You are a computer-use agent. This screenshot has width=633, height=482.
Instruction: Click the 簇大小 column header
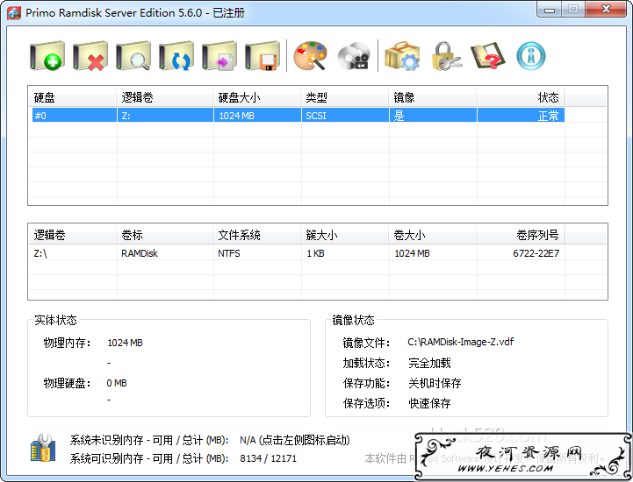coord(344,235)
